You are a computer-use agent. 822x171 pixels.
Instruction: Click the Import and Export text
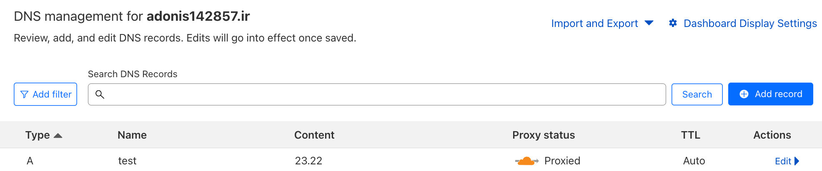pos(594,23)
